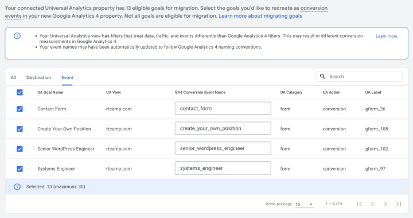Screen dimensions: 413x218
Task: Click conversion in the Senior WordPress Engineer row
Action: [x=334, y=149]
